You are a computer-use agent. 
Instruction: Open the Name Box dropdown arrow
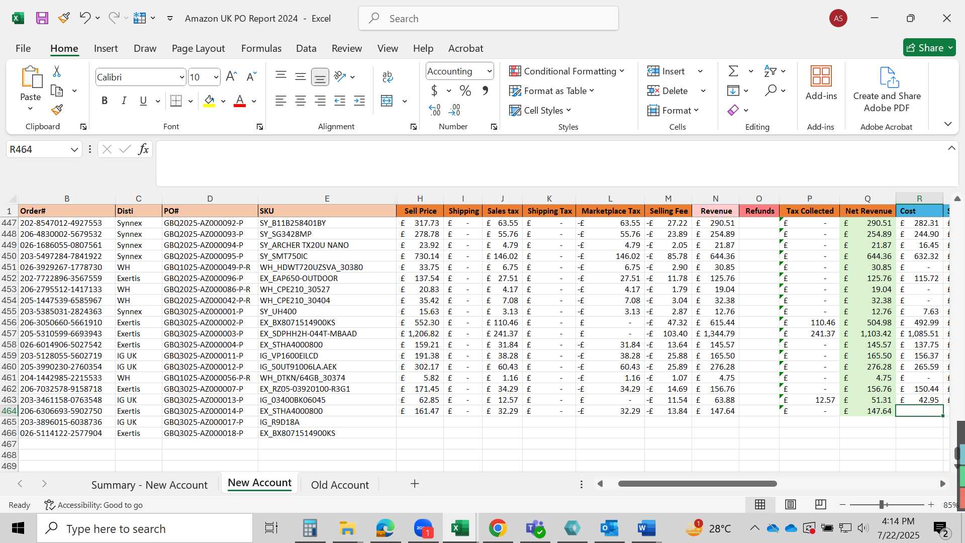click(x=74, y=149)
